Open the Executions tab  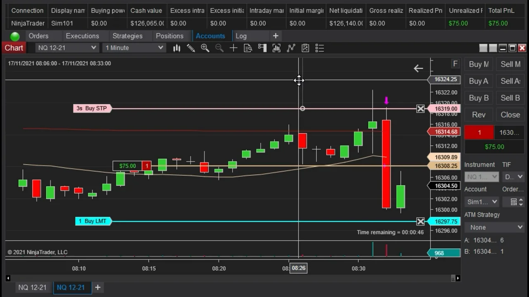(82, 36)
